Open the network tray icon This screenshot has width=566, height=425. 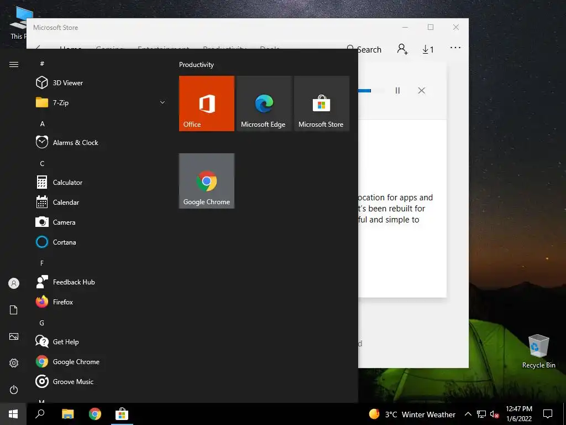[481, 414]
